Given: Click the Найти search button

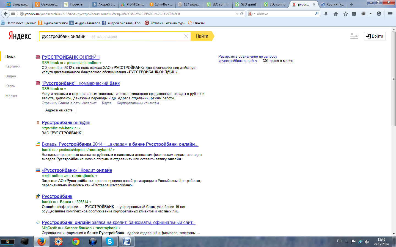Looking at the screenshot, I should coord(202,36).
